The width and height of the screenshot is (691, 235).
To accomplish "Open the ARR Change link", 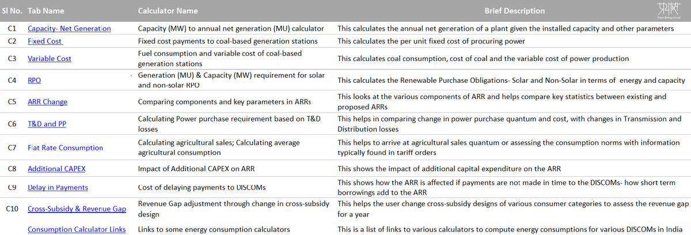I will click(x=47, y=102).
